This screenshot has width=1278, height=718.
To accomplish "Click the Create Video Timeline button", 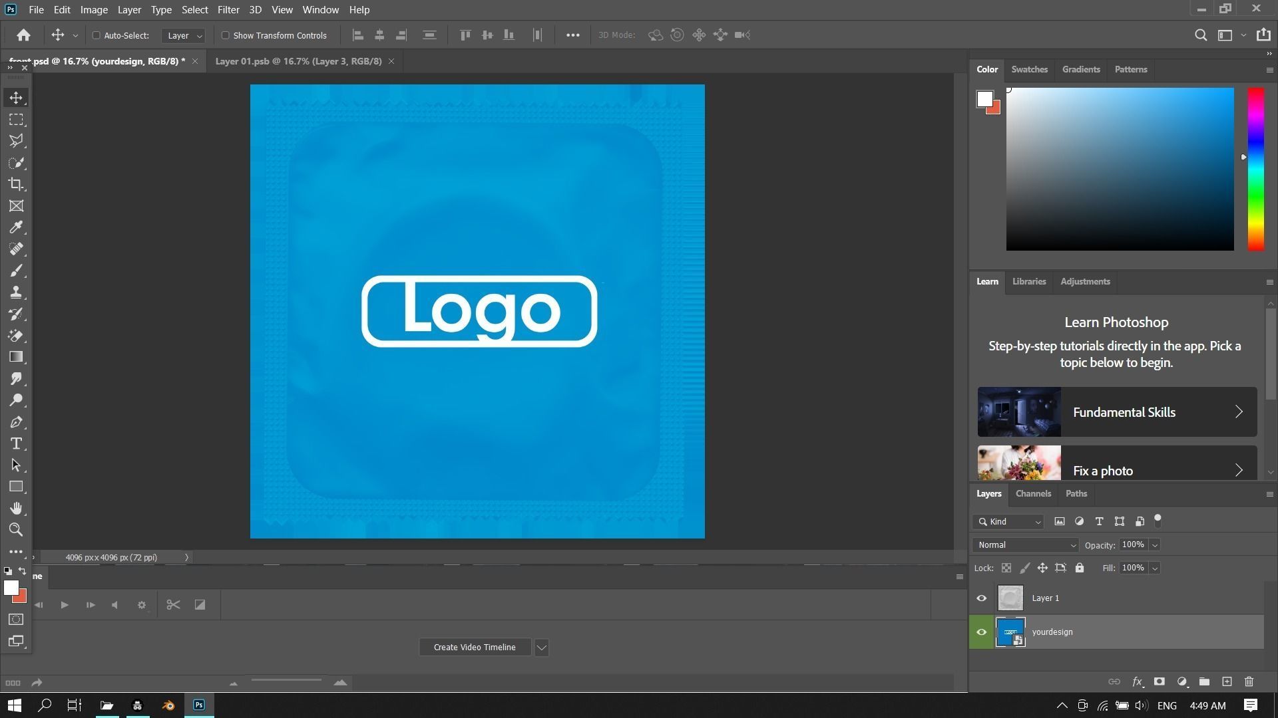I will [x=475, y=647].
